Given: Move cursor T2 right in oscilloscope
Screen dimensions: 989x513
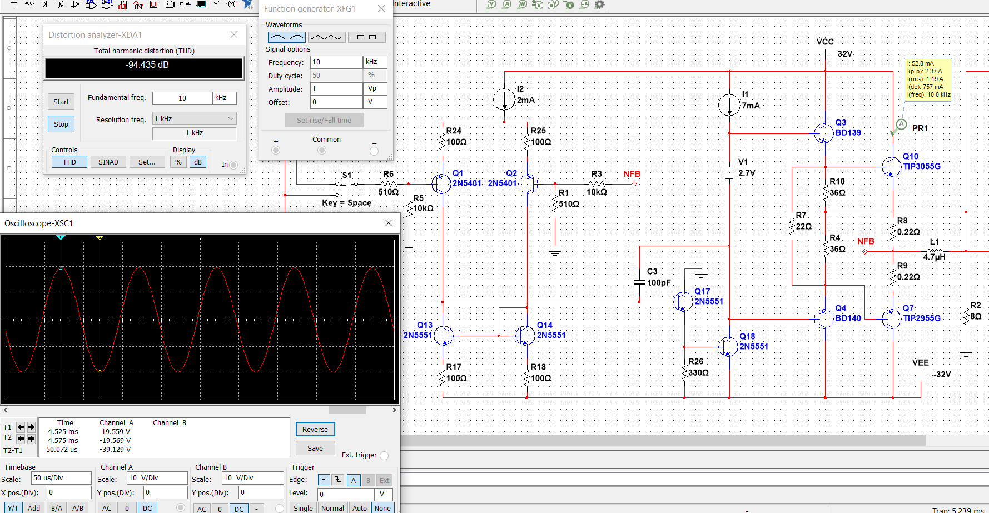Looking at the screenshot, I should point(31,439).
